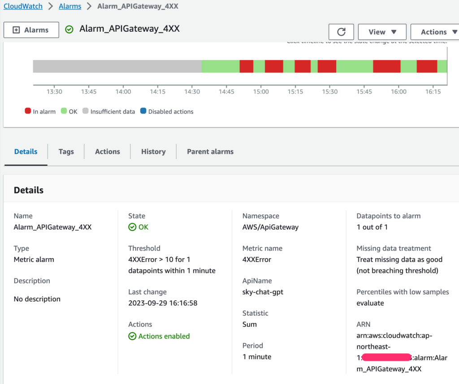Viewport: 459px width, 384px height.
Task: Click the 16:15 timeline axis label
Action: (x=433, y=92)
